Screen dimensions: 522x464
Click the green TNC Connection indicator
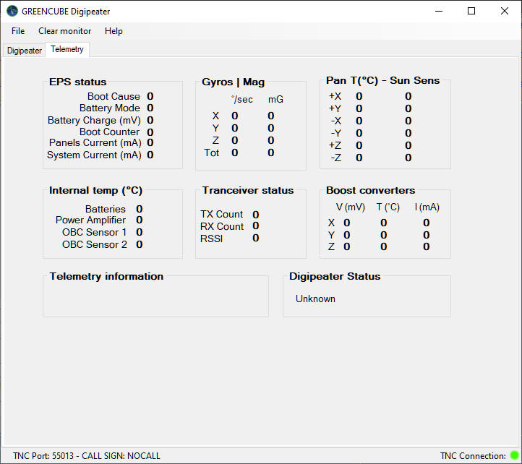click(x=514, y=455)
